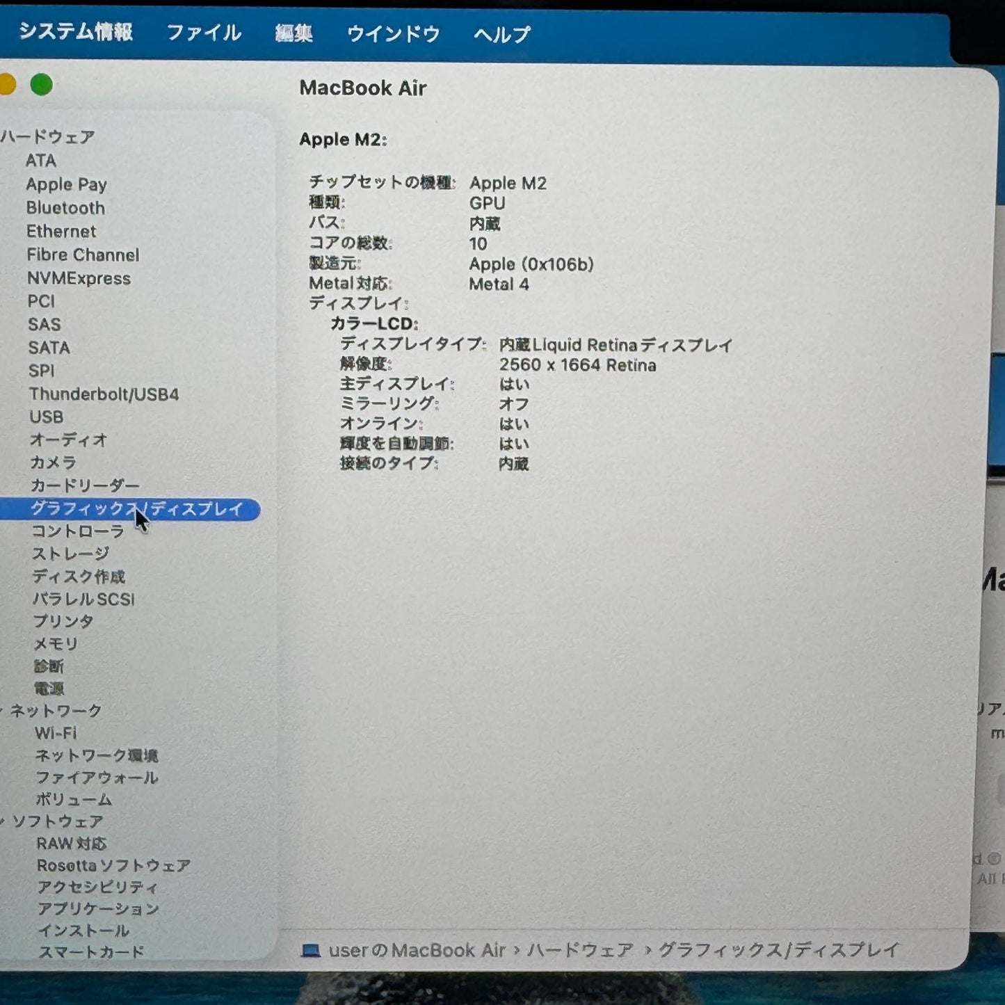Click userのMacBook Air in path bar

tap(417, 951)
